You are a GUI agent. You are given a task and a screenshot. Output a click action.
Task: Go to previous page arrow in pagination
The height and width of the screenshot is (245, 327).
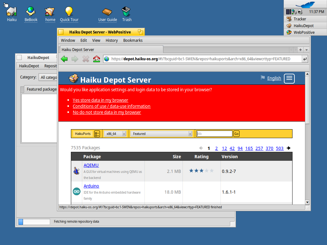pyautogui.click(x=201, y=148)
